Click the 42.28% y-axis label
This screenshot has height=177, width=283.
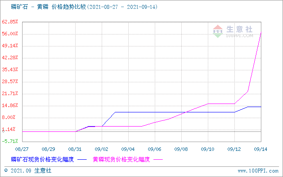10,58
